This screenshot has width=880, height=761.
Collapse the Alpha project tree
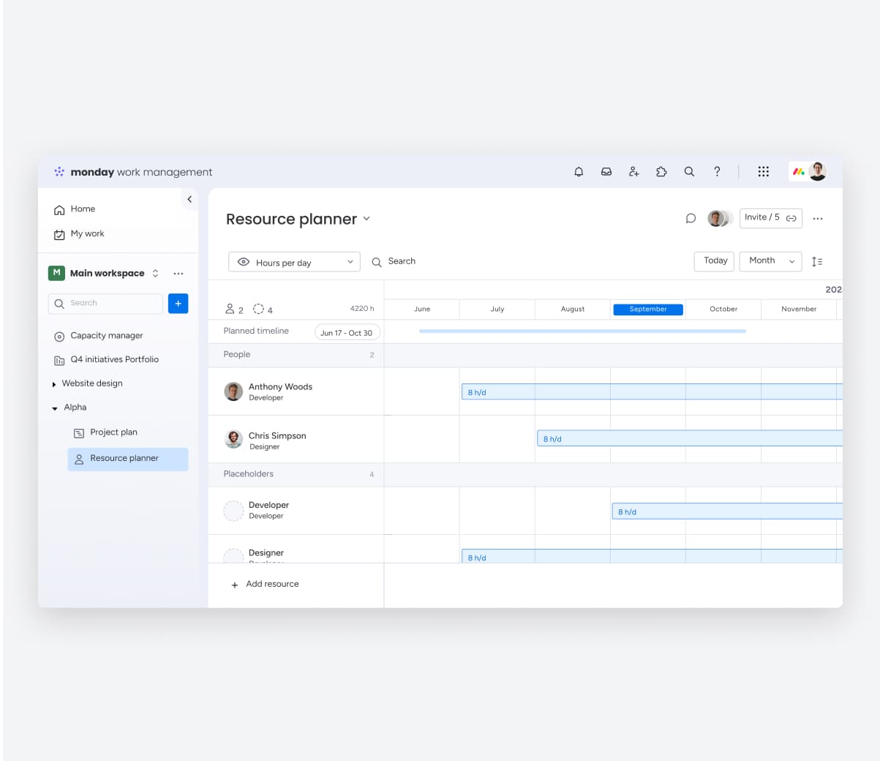click(x=53, y=407)
